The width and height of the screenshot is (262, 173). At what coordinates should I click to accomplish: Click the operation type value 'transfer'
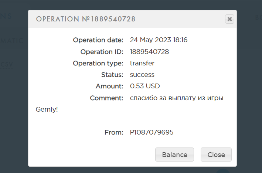[x=142, y=63]
